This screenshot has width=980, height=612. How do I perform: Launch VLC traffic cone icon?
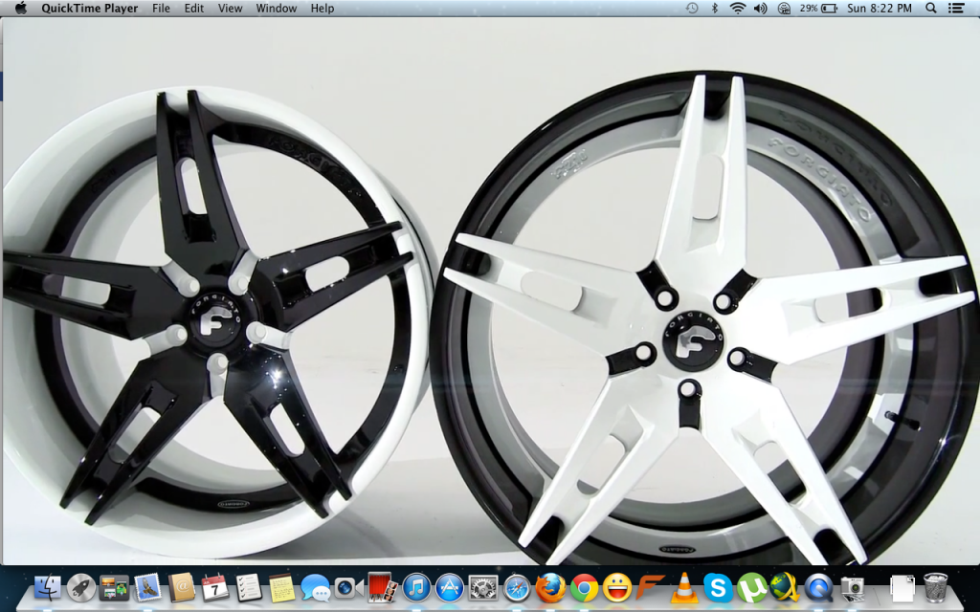pyautogui.click(x=684, y=588)
